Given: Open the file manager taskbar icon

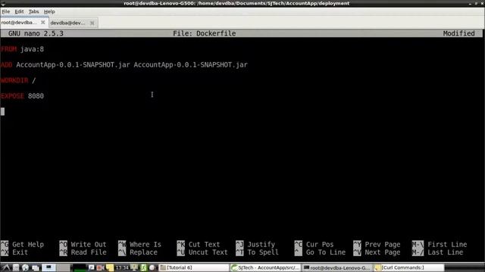Looking at the screenshot, I should [16, 267].
